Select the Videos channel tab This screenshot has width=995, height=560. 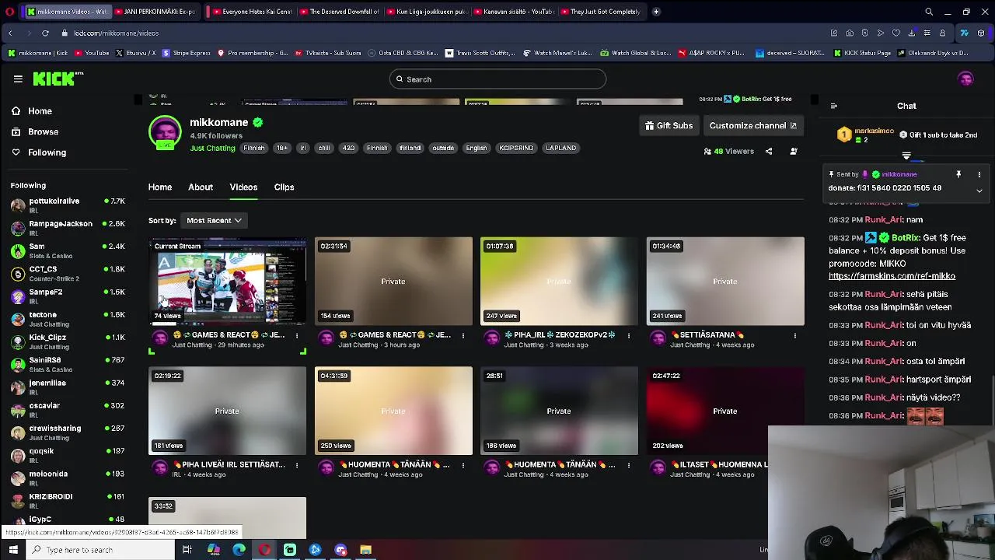click(x=243, y=187)
